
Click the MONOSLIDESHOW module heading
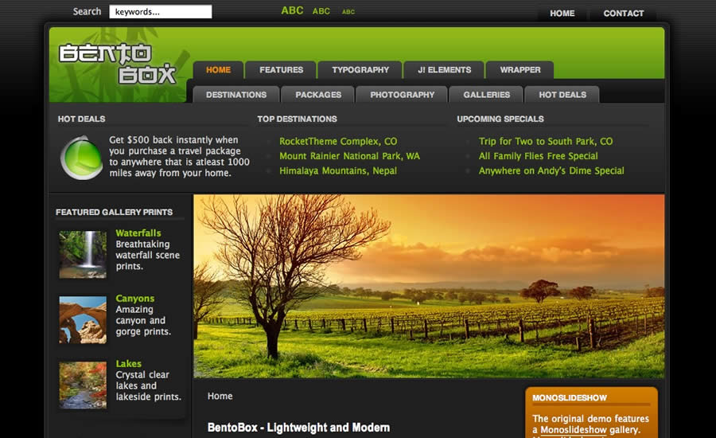point(570,397)
